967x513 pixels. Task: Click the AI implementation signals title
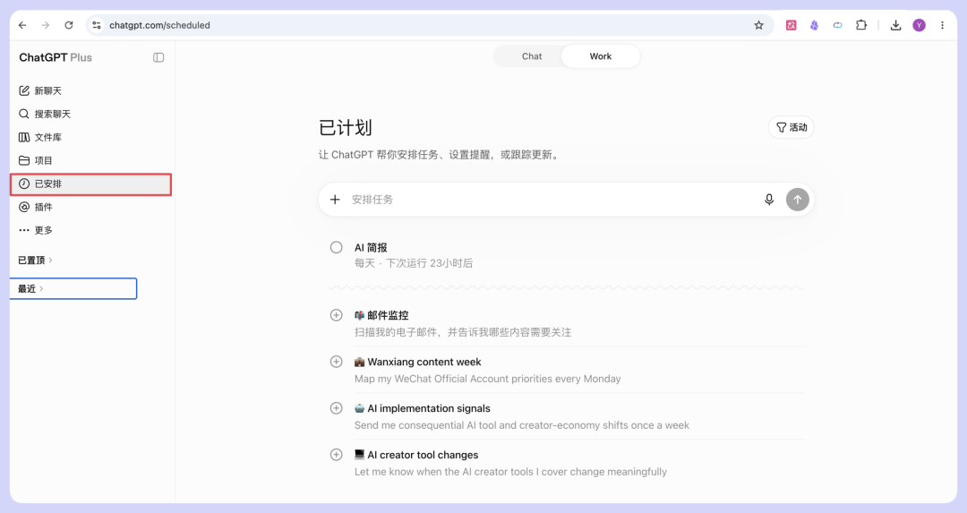pyautogui.click(x=423, y=408)
